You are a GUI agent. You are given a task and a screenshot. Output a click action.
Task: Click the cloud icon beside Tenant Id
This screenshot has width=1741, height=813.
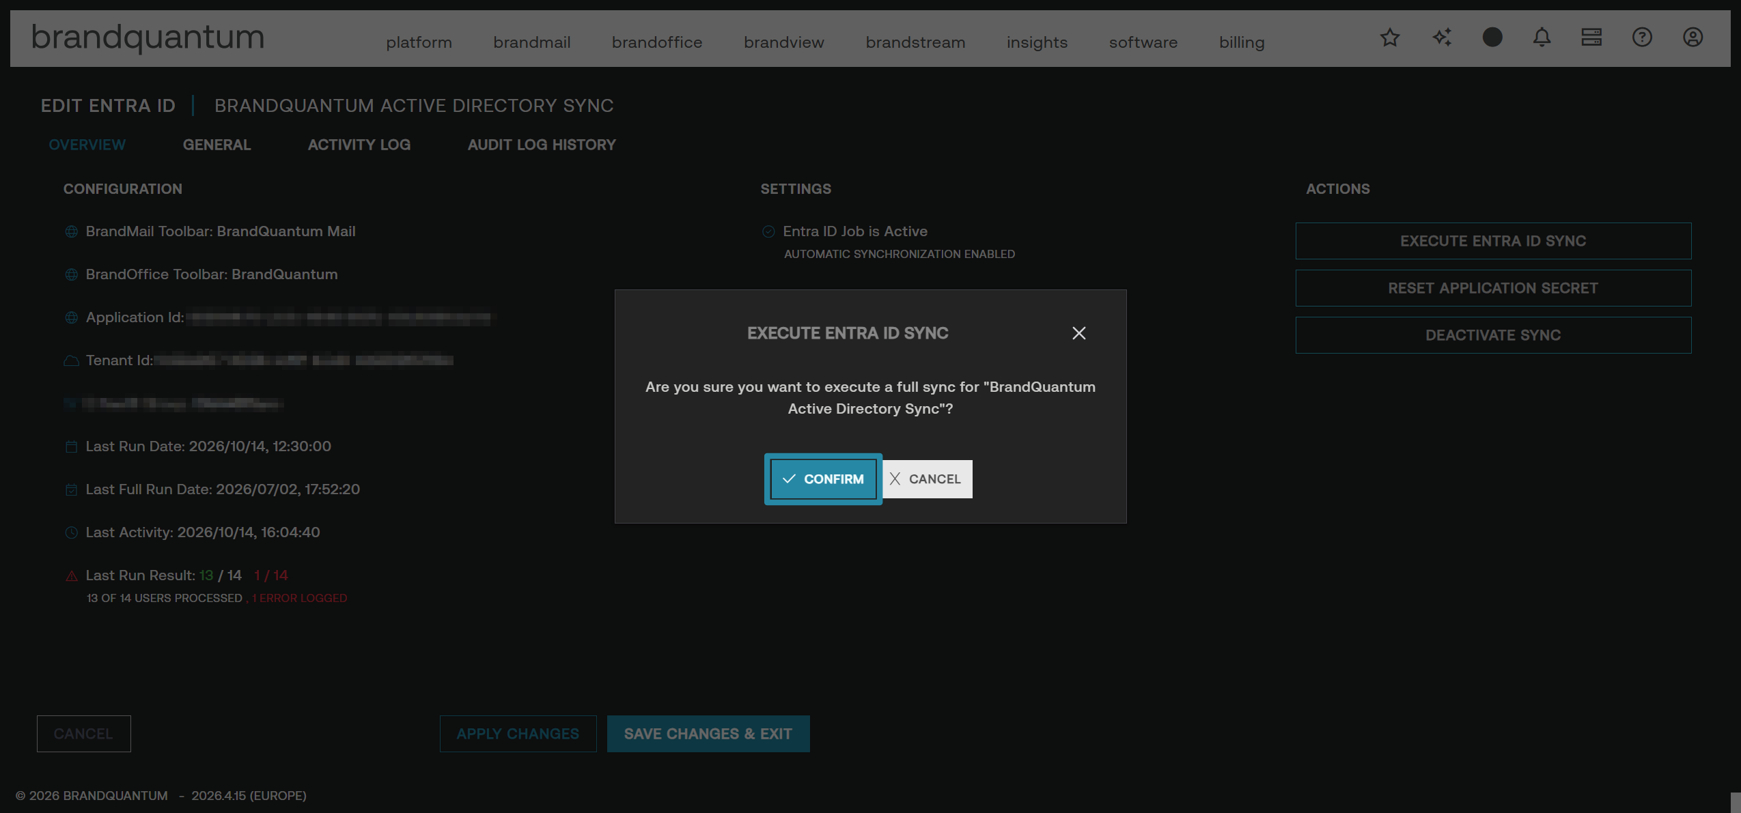[71, 361]
